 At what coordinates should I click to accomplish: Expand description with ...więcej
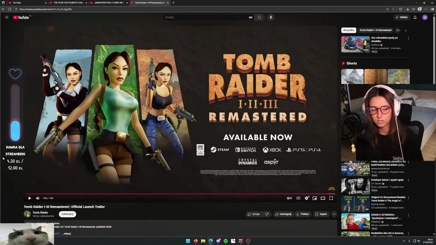point(66,234)
